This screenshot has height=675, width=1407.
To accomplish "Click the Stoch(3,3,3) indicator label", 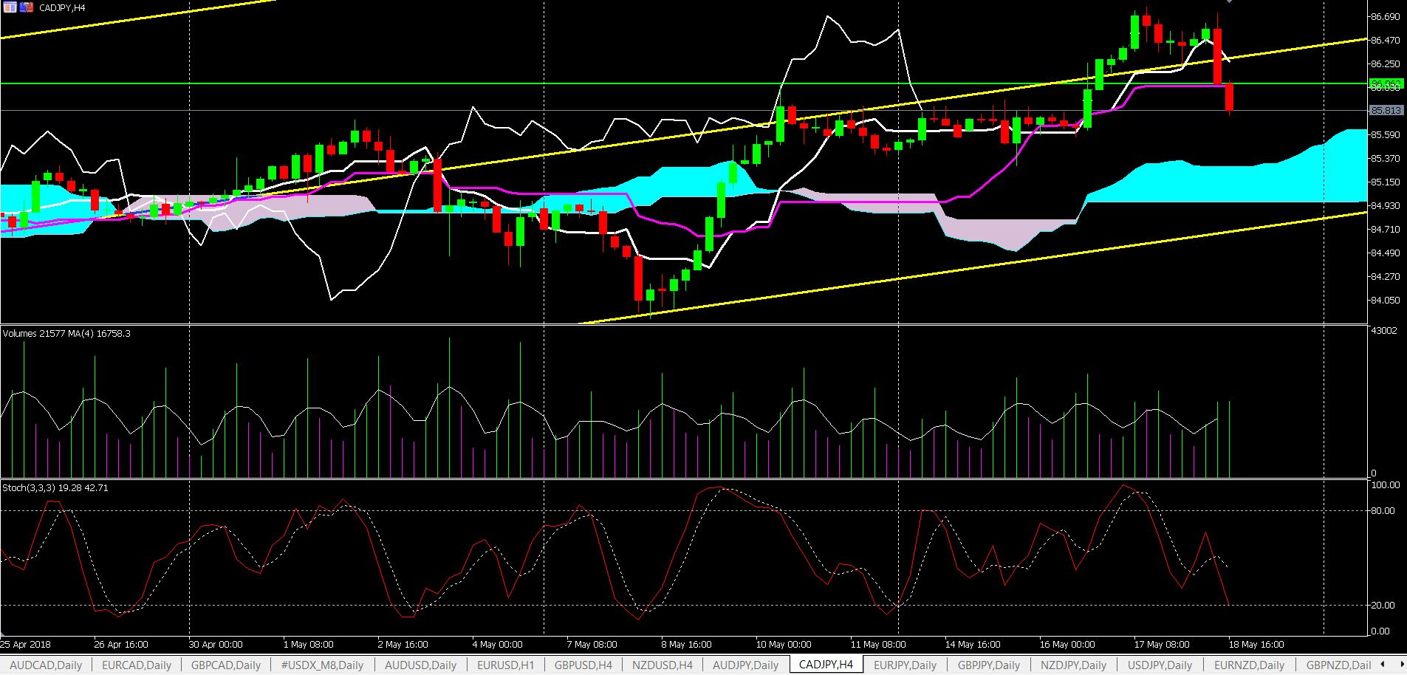I will point(55,487).
